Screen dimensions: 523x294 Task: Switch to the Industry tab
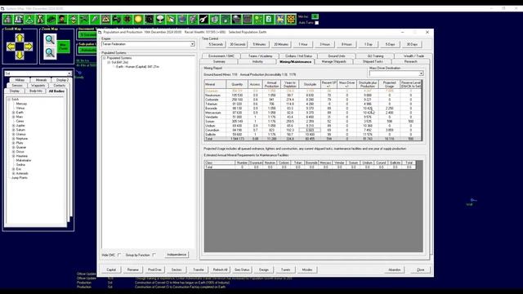point(257,62)
